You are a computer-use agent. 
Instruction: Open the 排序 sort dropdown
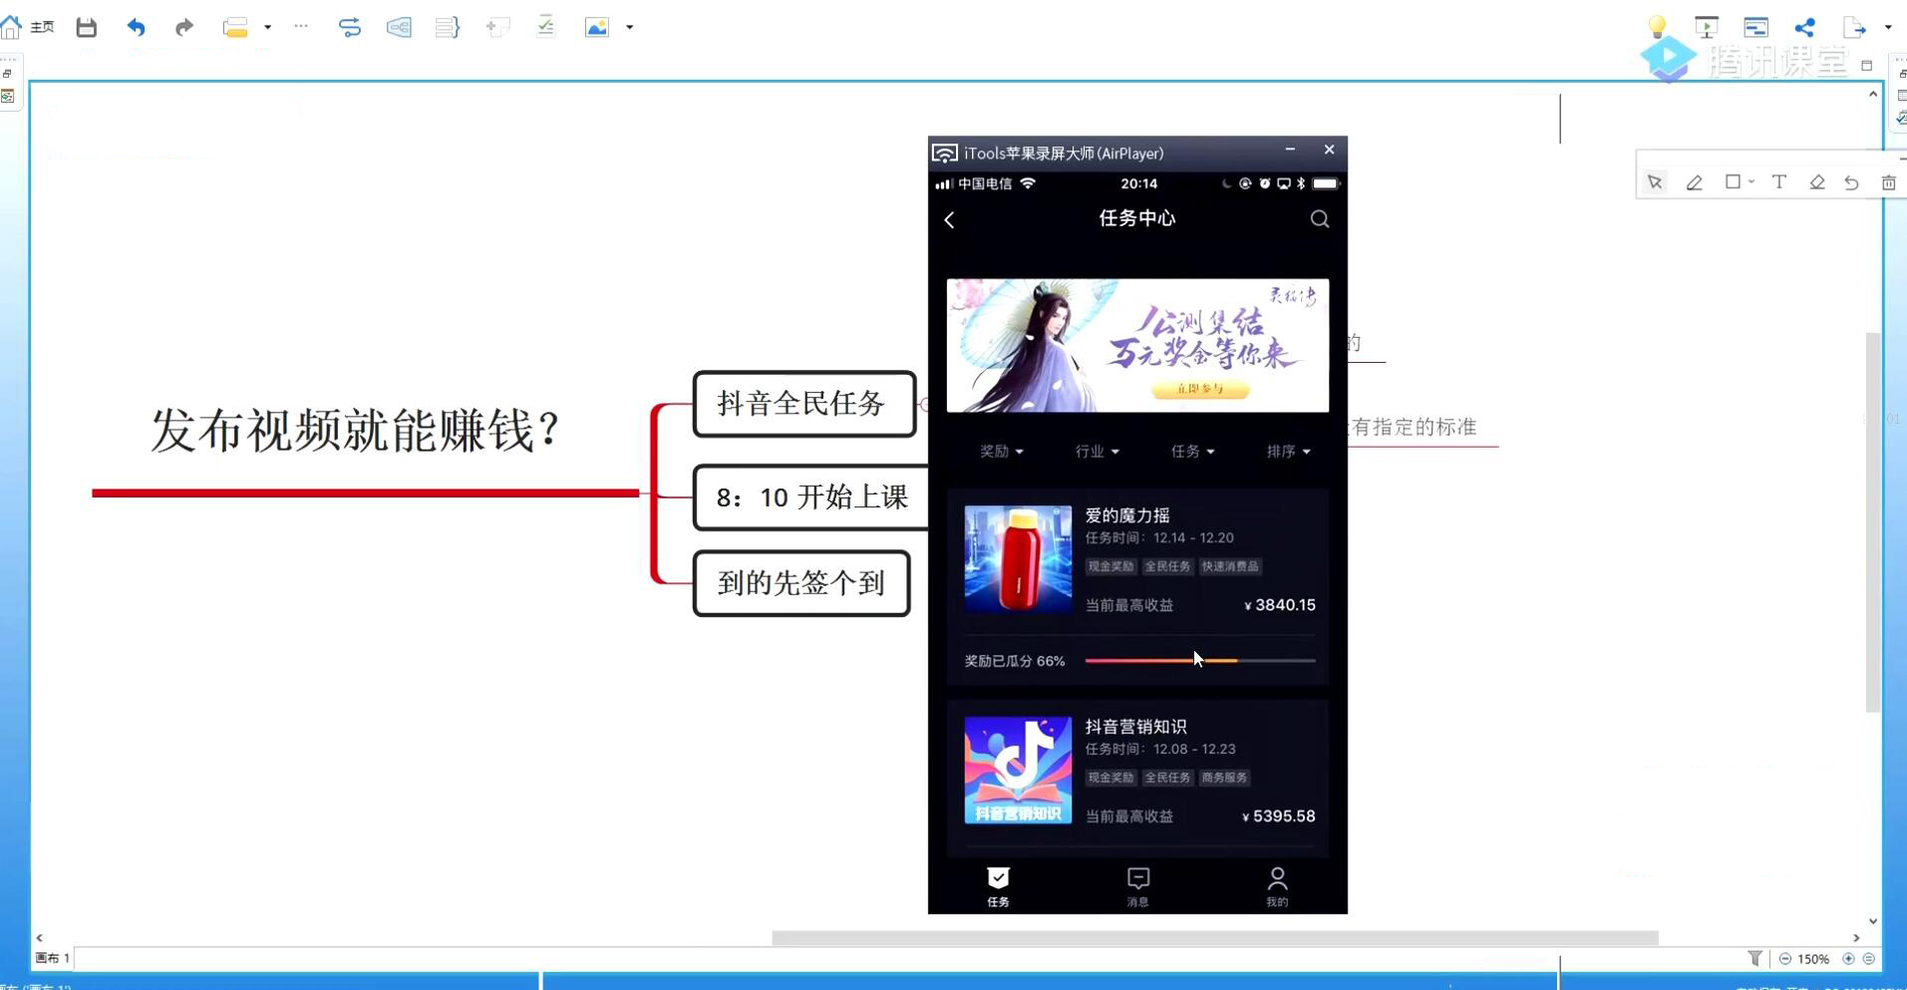click(x=1288, y=452)
